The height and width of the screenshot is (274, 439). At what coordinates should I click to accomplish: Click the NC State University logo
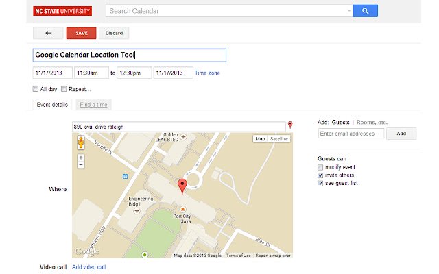point(62,11)
